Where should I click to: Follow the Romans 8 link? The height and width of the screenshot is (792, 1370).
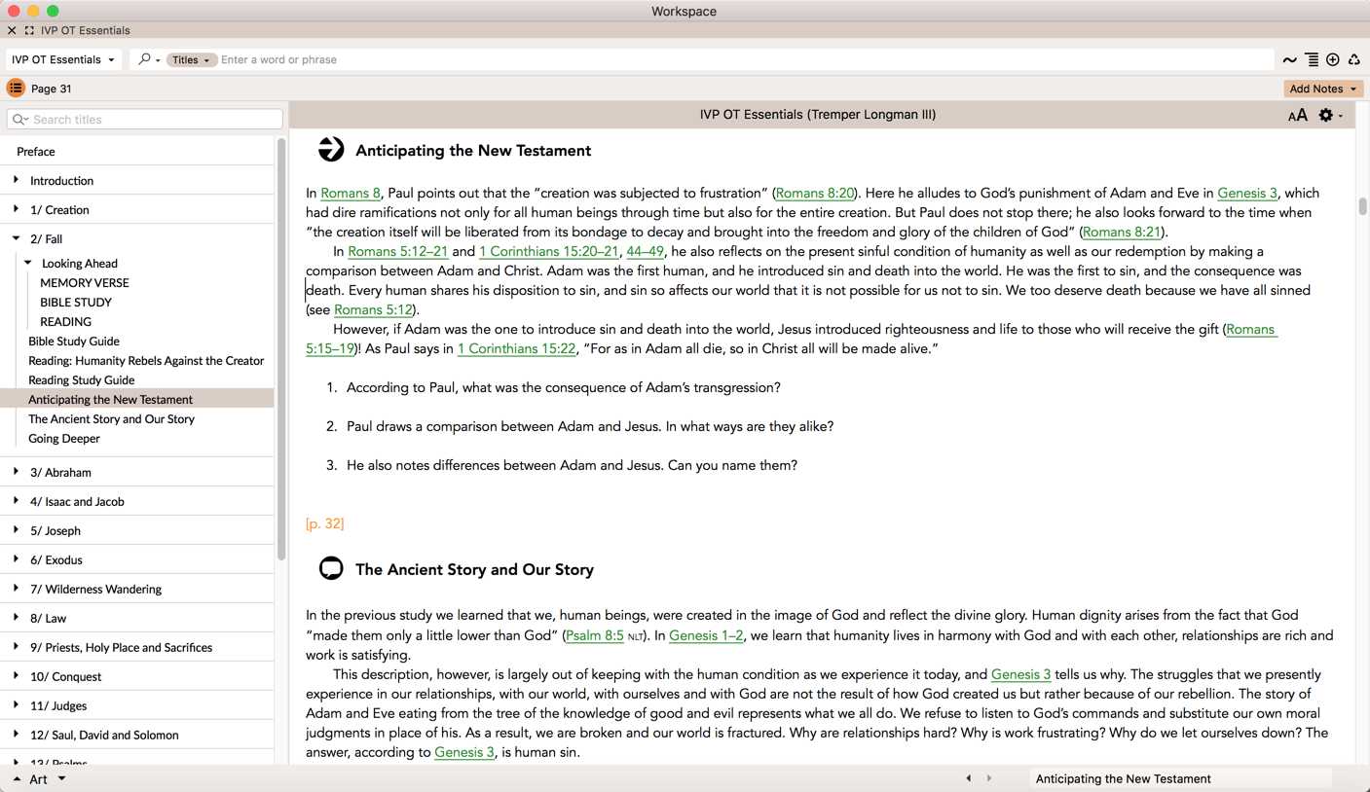(351, 193)
